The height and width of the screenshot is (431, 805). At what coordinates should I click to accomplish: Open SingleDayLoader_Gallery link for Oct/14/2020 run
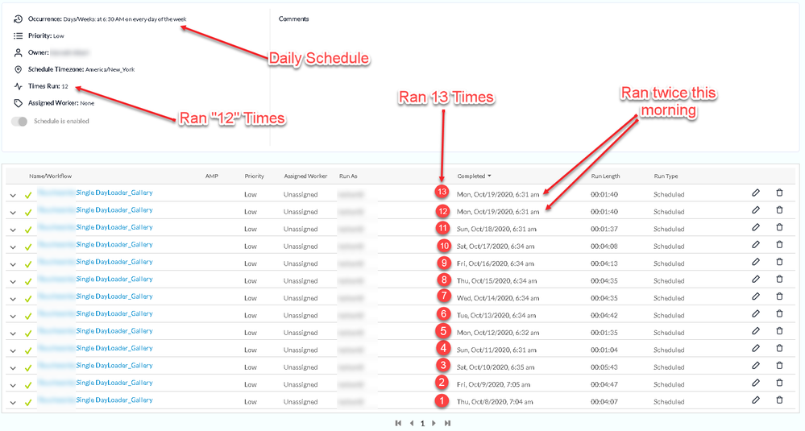click(x=114, y=296)
